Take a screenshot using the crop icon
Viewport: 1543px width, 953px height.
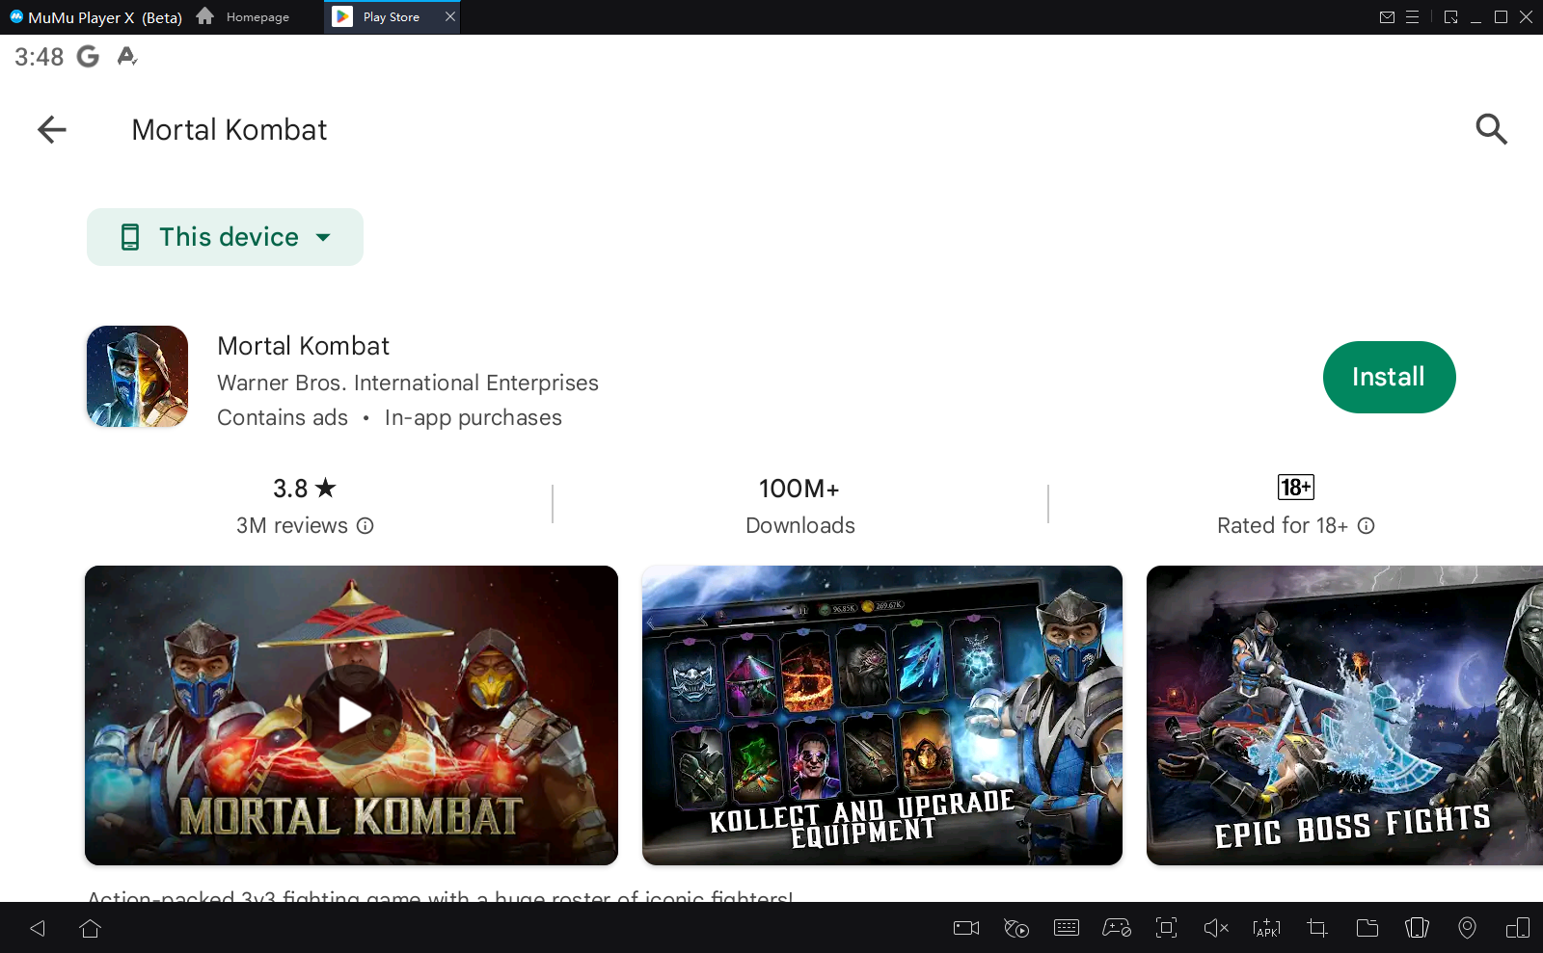click(1316, 928)
